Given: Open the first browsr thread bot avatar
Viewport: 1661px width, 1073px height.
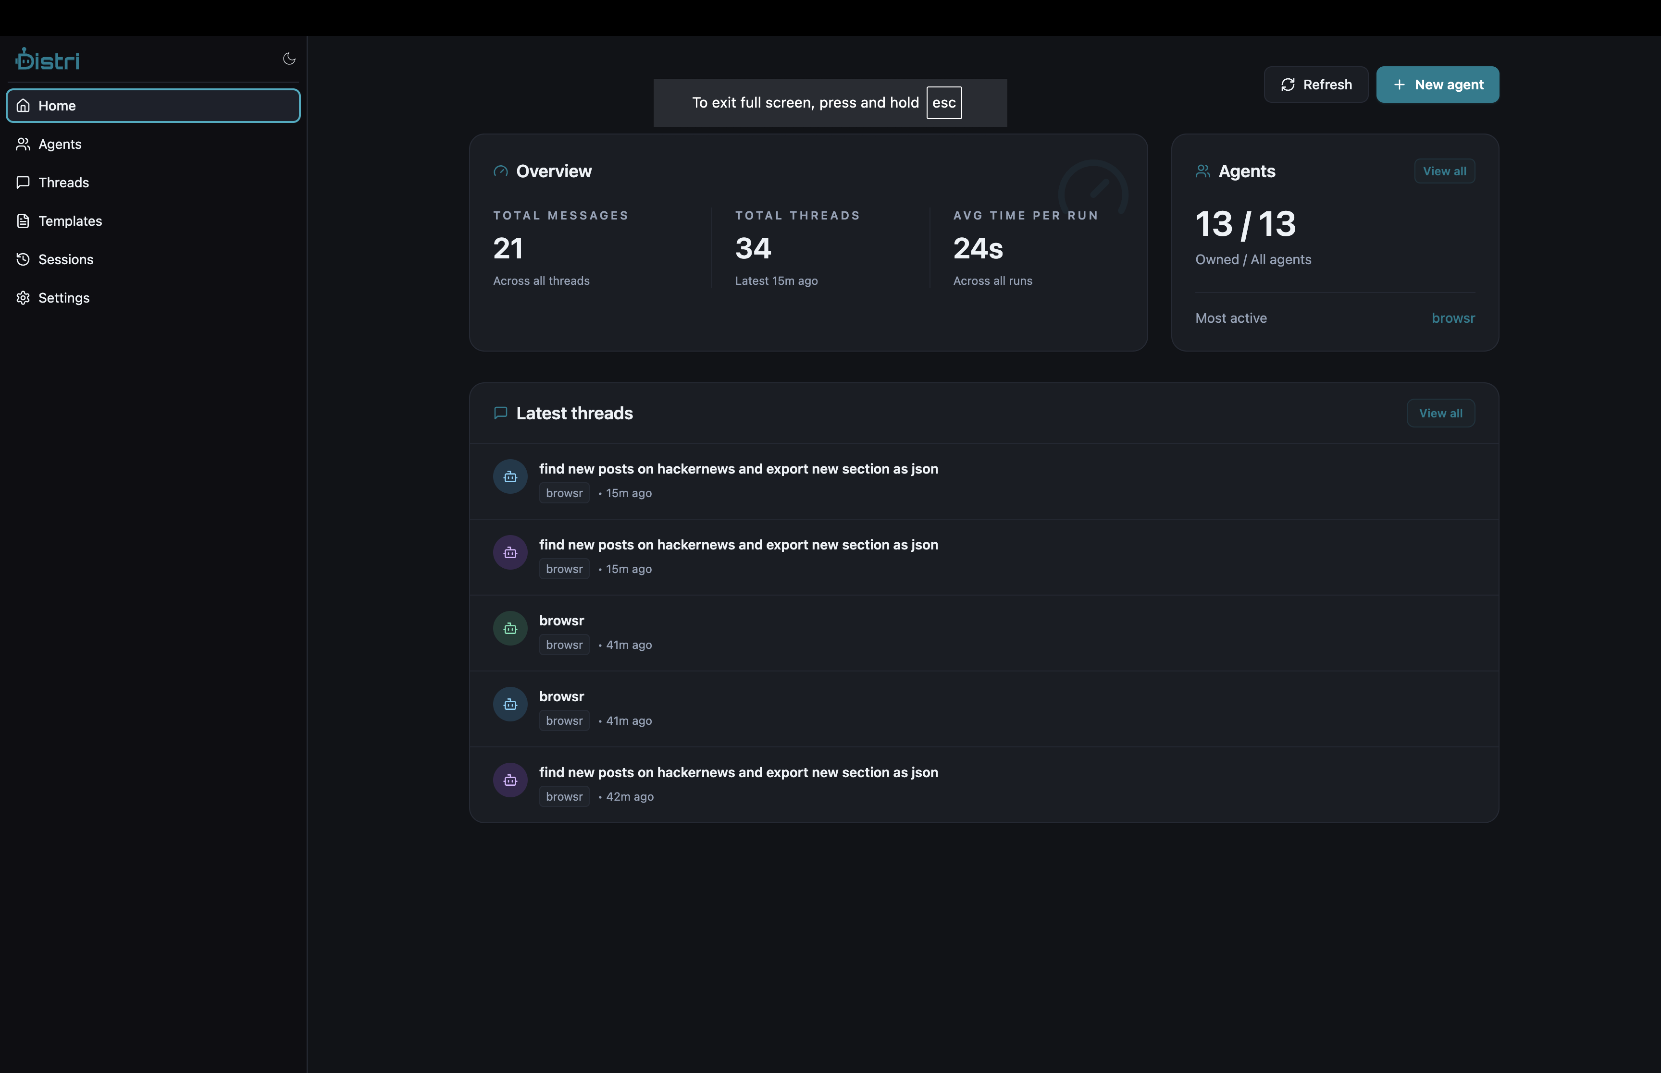Looking at the screenshot, I should point(509,476).
